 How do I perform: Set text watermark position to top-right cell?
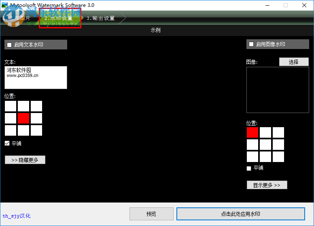point(36,106)
